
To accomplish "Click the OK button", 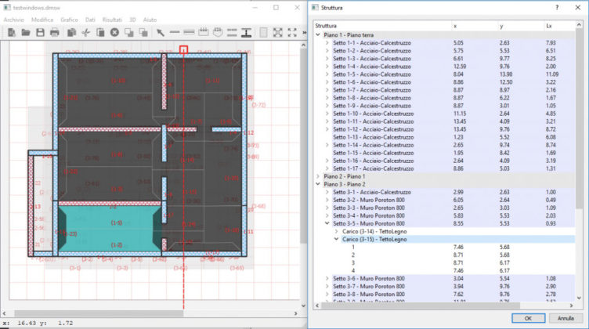I will (528, 317).
